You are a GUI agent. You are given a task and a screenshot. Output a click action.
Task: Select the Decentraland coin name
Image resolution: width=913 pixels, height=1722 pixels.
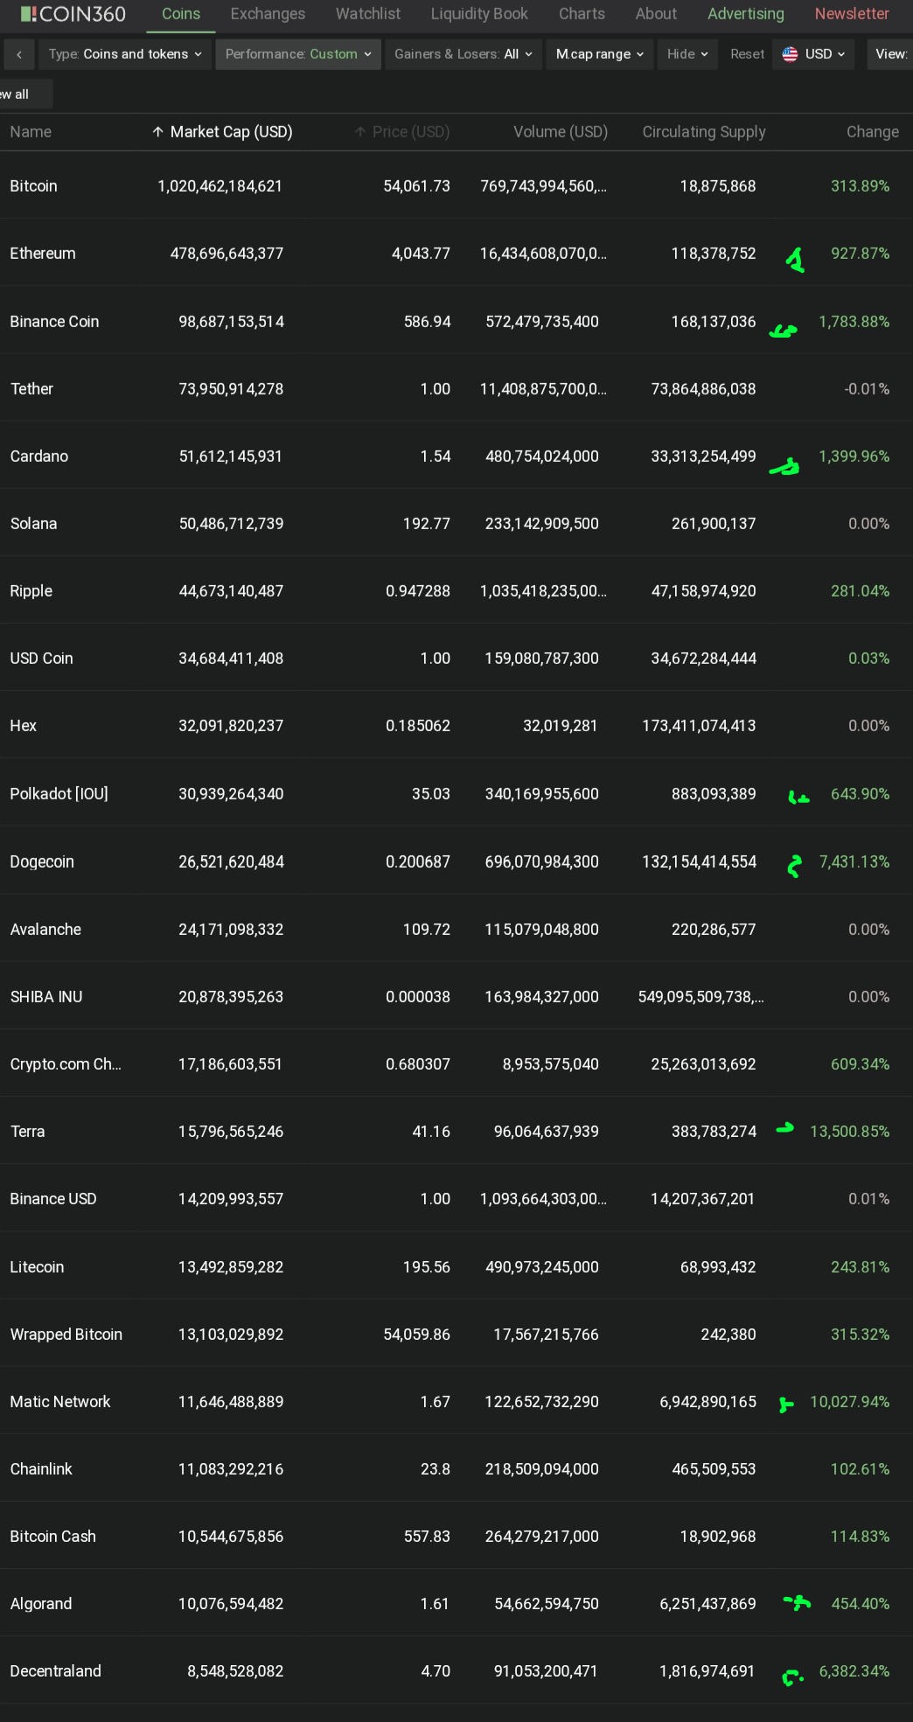tap(56, 1671)
